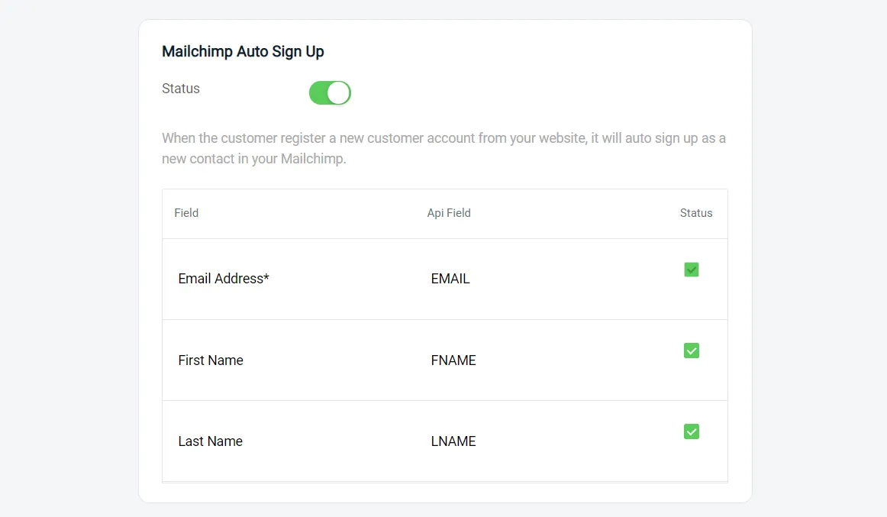Click the Api Field column header
The image size is (887, 517).
click(x=449, y=213)
